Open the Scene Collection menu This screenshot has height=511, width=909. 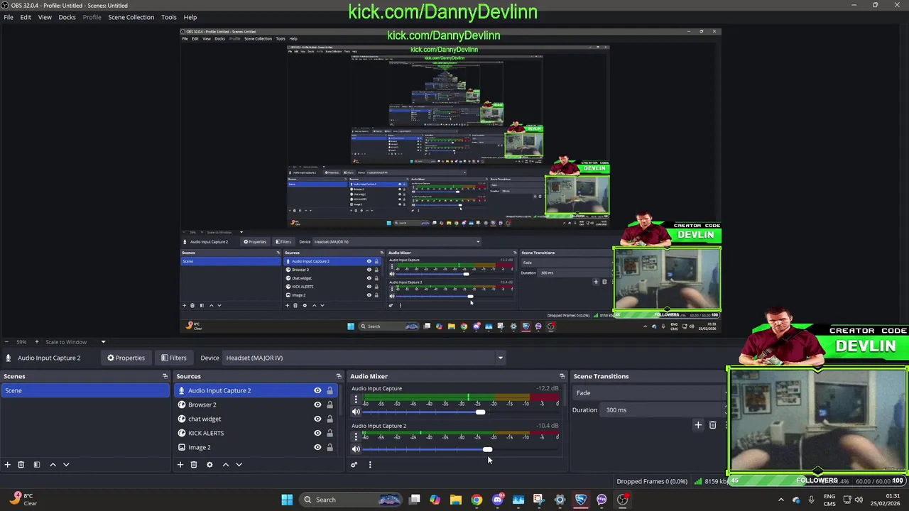tap(131, 17)
